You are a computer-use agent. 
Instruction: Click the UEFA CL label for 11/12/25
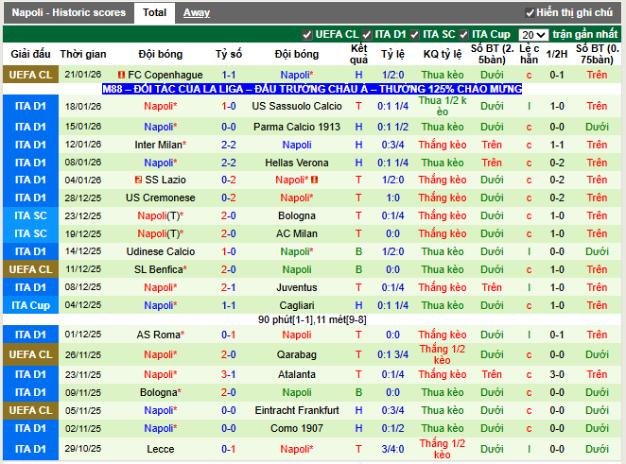(x=31, y=269)
